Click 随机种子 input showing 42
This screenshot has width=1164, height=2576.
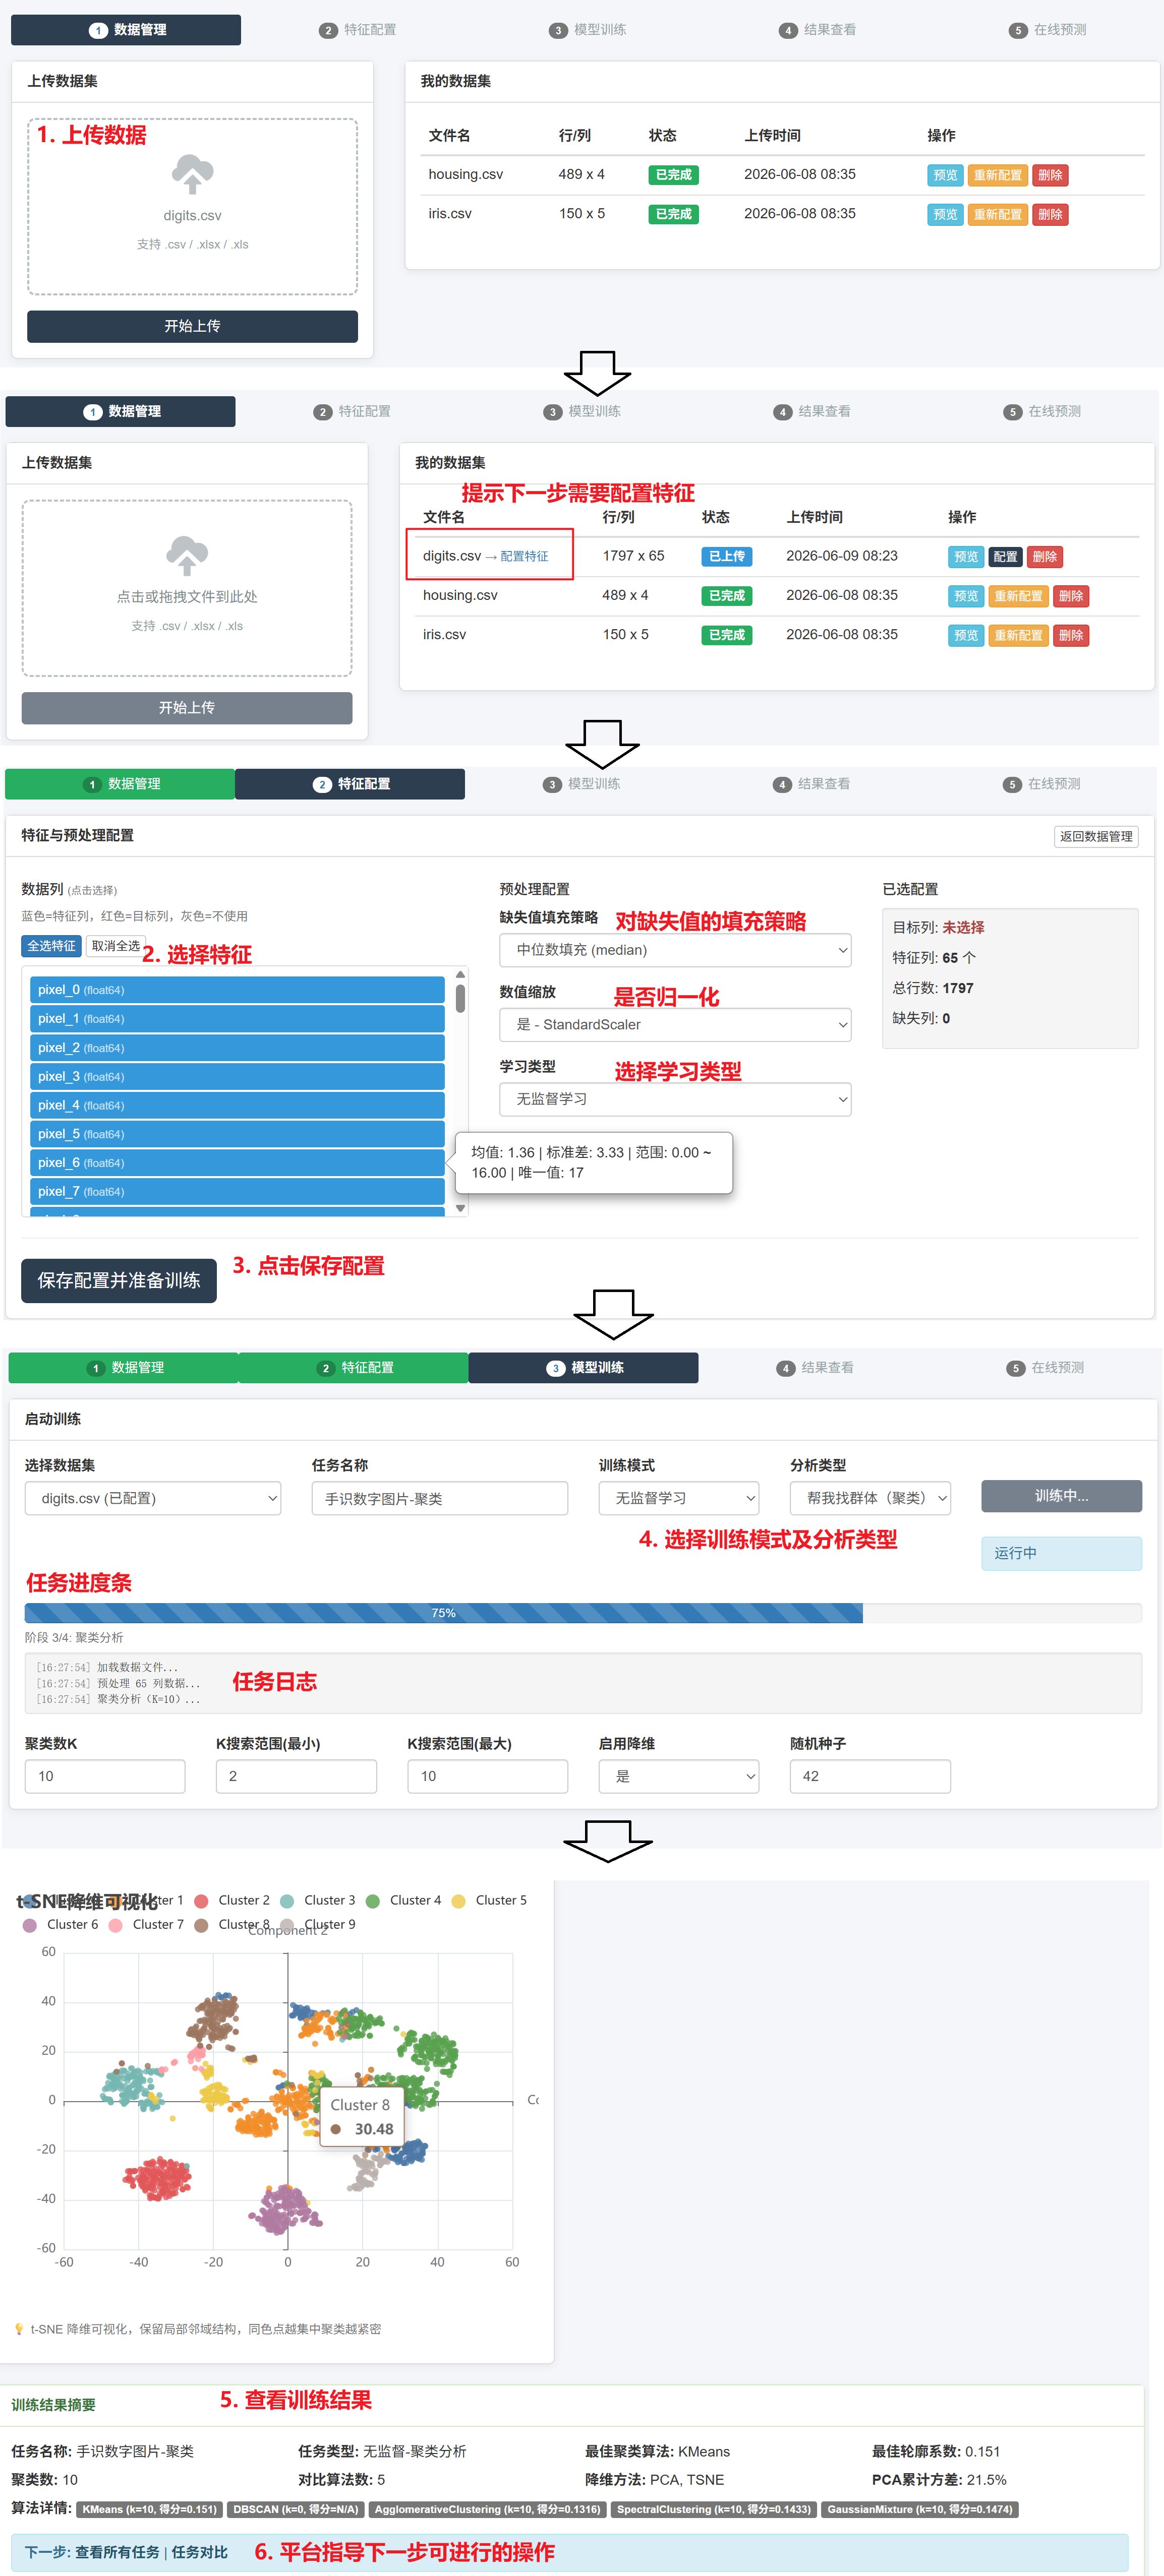[x=870, y=1776]
